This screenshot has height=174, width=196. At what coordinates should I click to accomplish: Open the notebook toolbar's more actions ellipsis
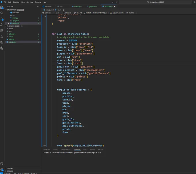coord(137,13)
